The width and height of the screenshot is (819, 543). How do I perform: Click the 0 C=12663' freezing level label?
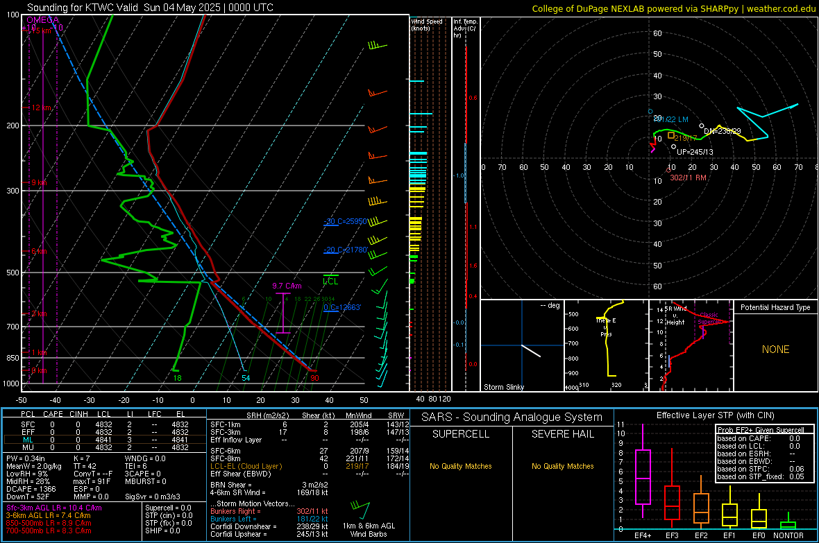pyautogui.click(x=342, y=307)
